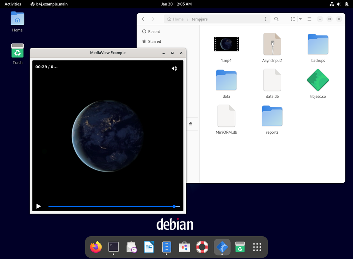
Task: Open the Activities overview
Action: pyautogui.click(x=13, y=4)
